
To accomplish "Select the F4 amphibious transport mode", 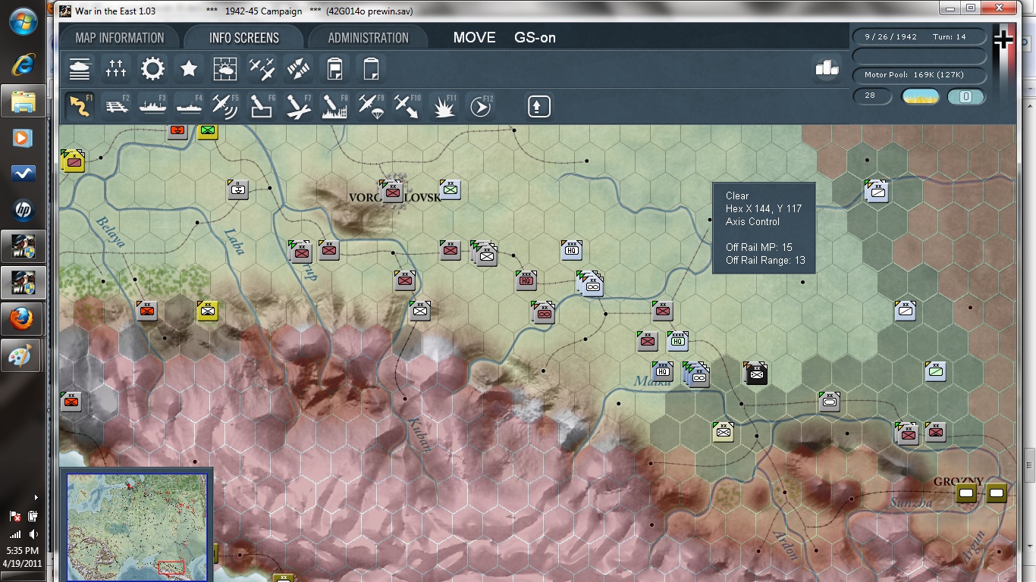I will 189,106.
